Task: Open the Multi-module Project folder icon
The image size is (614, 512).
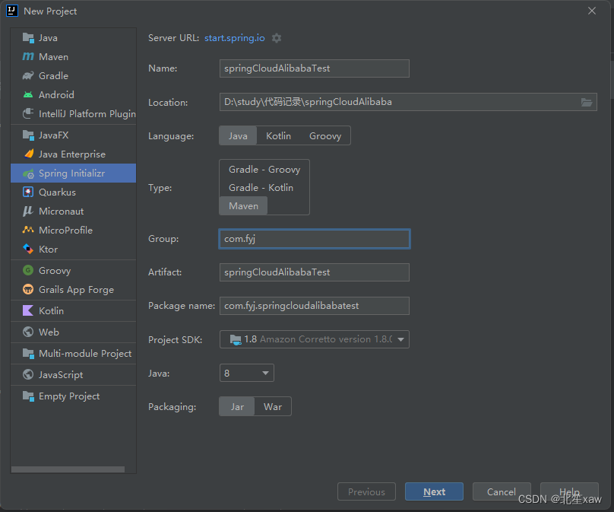Action: [x=28, y=353]
